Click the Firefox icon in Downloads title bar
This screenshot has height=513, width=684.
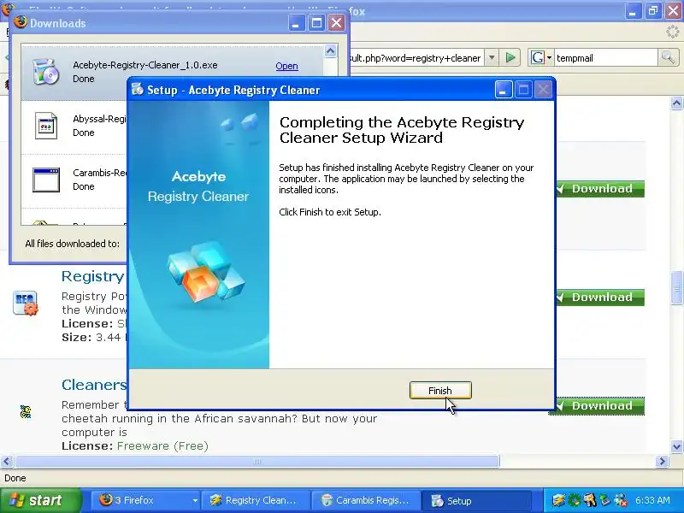pyautogui.click(x=20, y=22)
